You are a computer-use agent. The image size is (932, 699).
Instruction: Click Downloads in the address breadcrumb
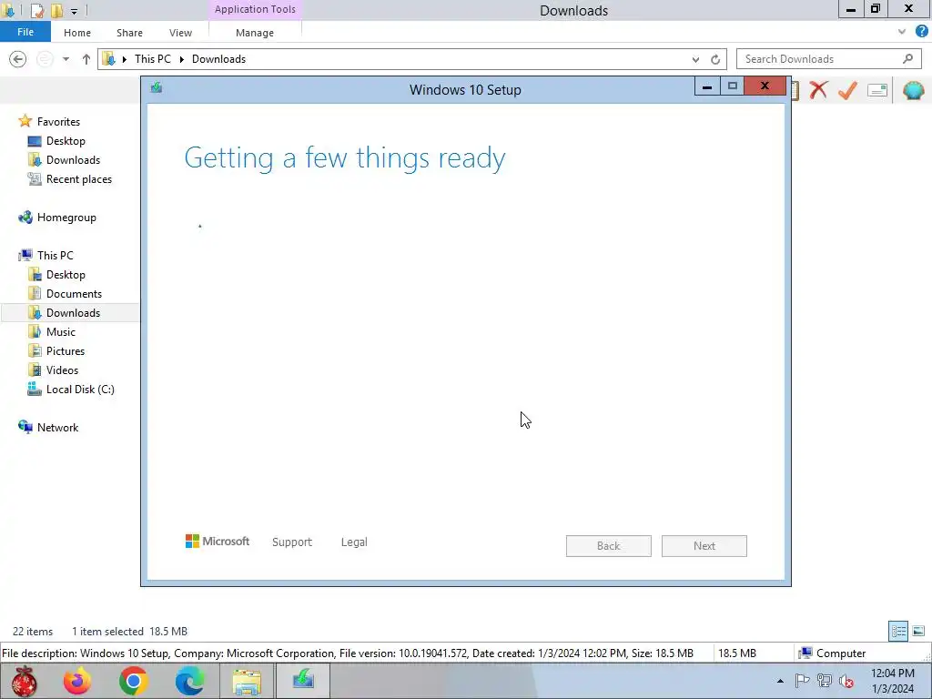[x=218, y=59]
